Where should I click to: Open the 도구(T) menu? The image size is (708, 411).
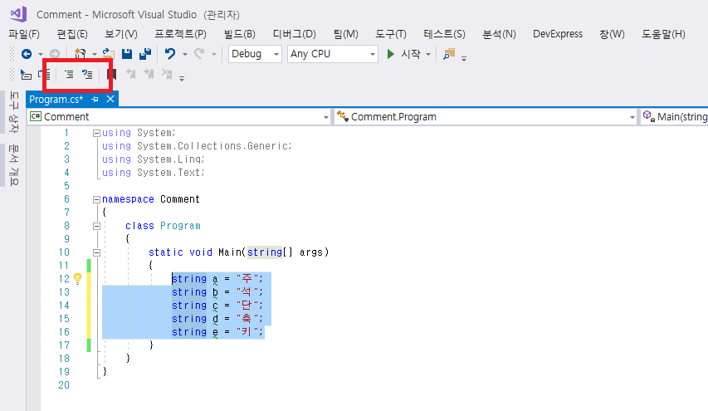[x=391, y=34]
